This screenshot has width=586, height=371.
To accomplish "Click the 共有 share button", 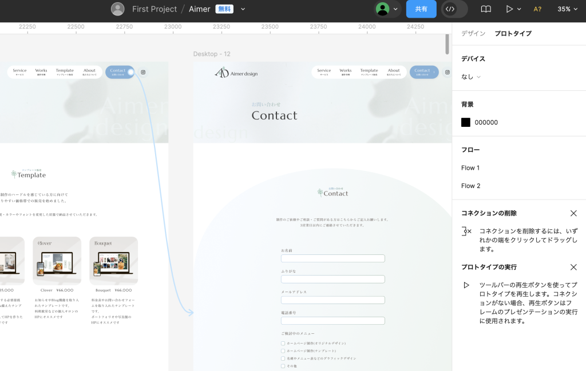I will pyautogui.click(x=421, y=9).
